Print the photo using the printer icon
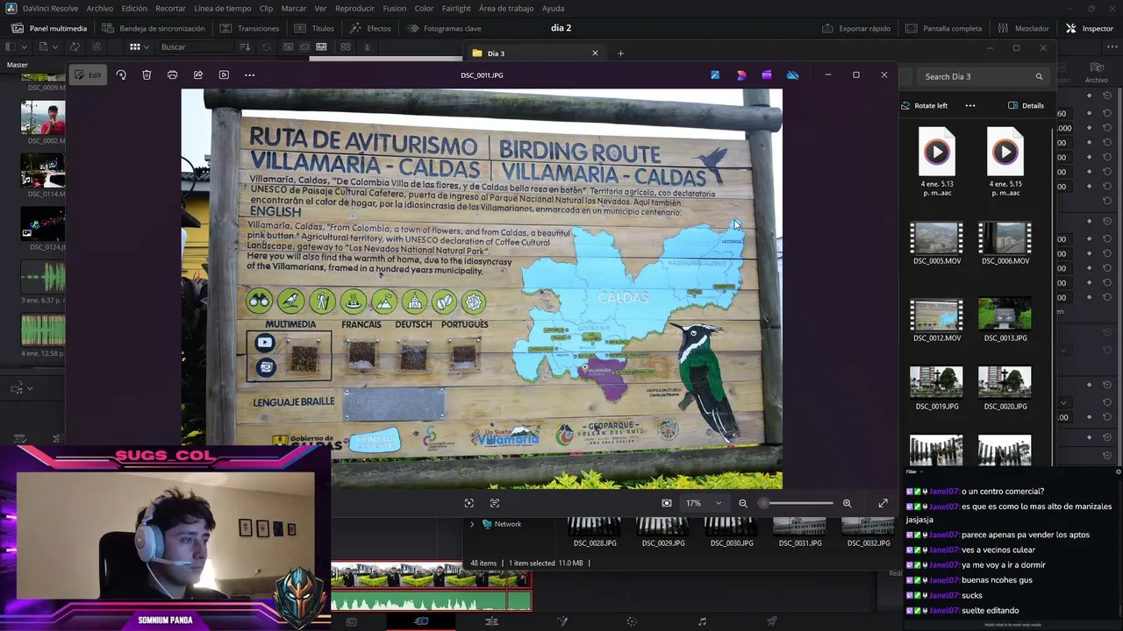Screen dimensions: 1123x631 click(x=172, y=75)
